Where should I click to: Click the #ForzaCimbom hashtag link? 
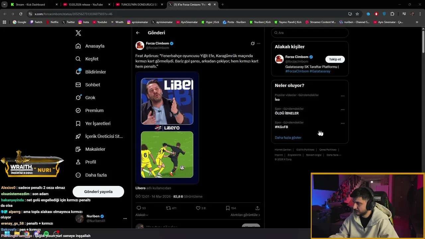tap(297, 71)
